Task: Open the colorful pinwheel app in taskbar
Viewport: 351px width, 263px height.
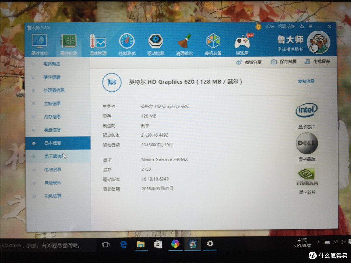Action: [175, 244]
